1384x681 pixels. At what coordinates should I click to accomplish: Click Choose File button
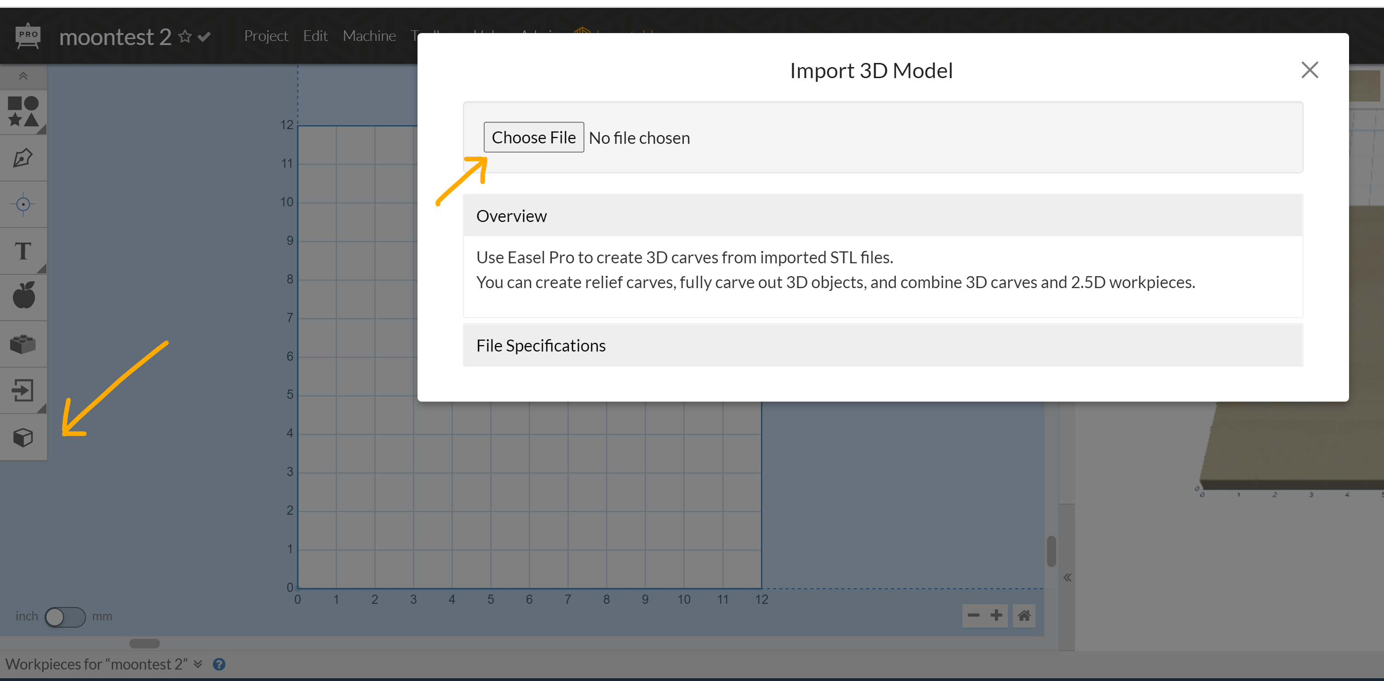click(533, 137)
